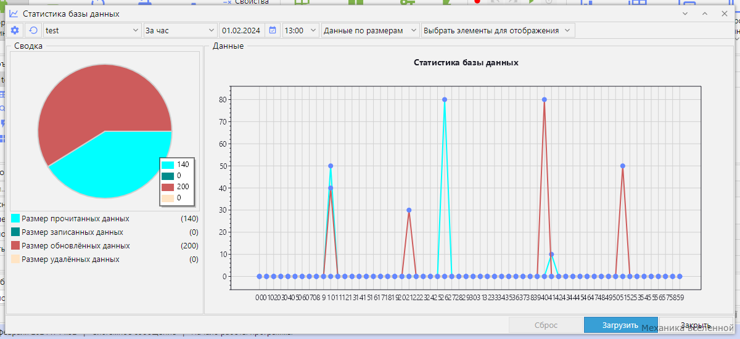The height and width of the screenshot is (339, 740).
Task: Click the red 200 entry in the pie legend
Action: (176, 187)
